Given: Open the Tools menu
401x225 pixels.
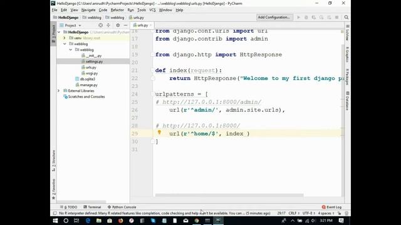Looking at the screenshot, I should (x=142, y=10).
